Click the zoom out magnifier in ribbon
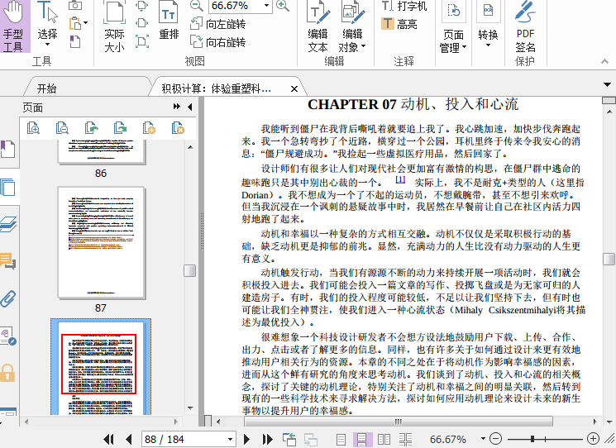This screenshot has height=448, width=616. pyautogui.click(x=197, y=6)
